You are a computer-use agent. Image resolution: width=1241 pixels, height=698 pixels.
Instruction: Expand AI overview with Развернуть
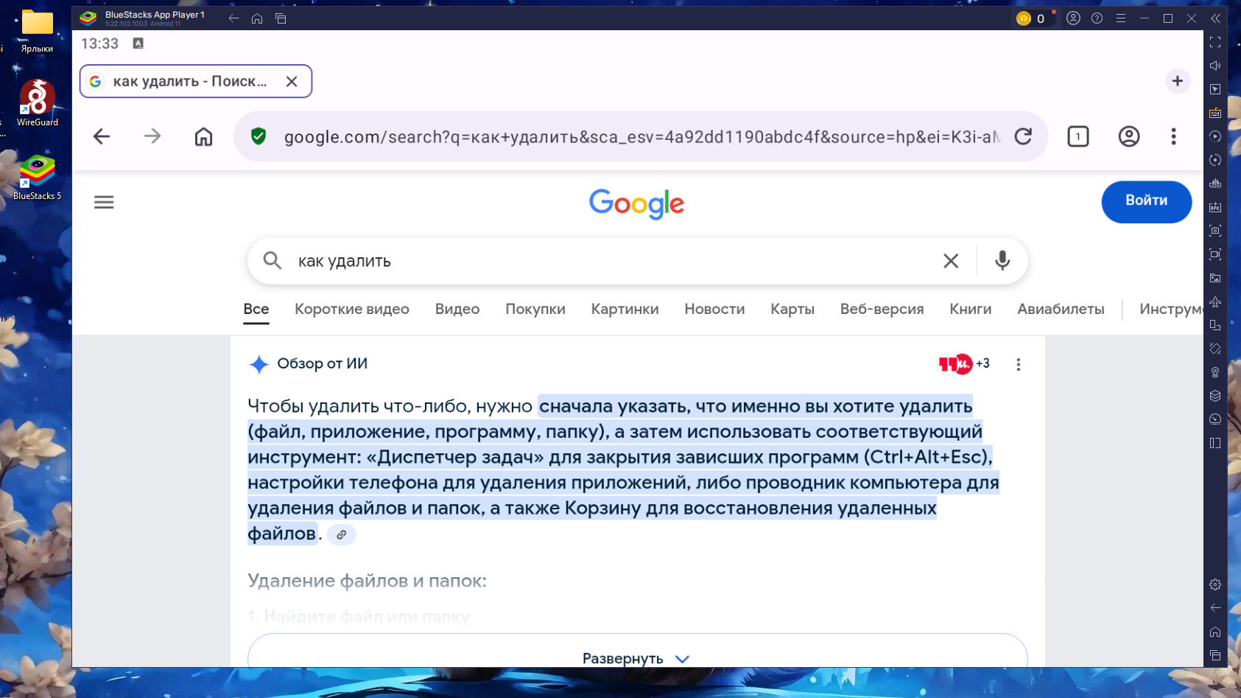click(636, 658)
